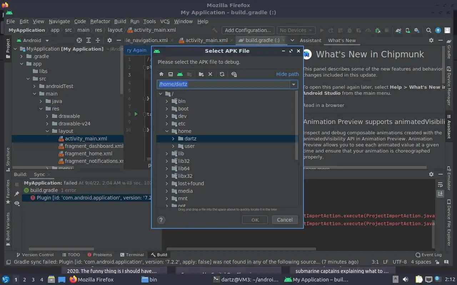The image size is (457, 285).
Task: Click the volume speaker tray icon
Action: (406, 280)
